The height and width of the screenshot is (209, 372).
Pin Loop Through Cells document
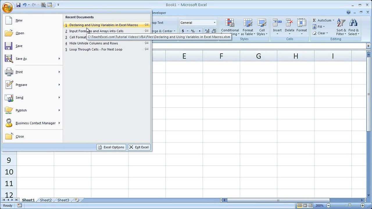pyautogui.click(x=147, y=49)
